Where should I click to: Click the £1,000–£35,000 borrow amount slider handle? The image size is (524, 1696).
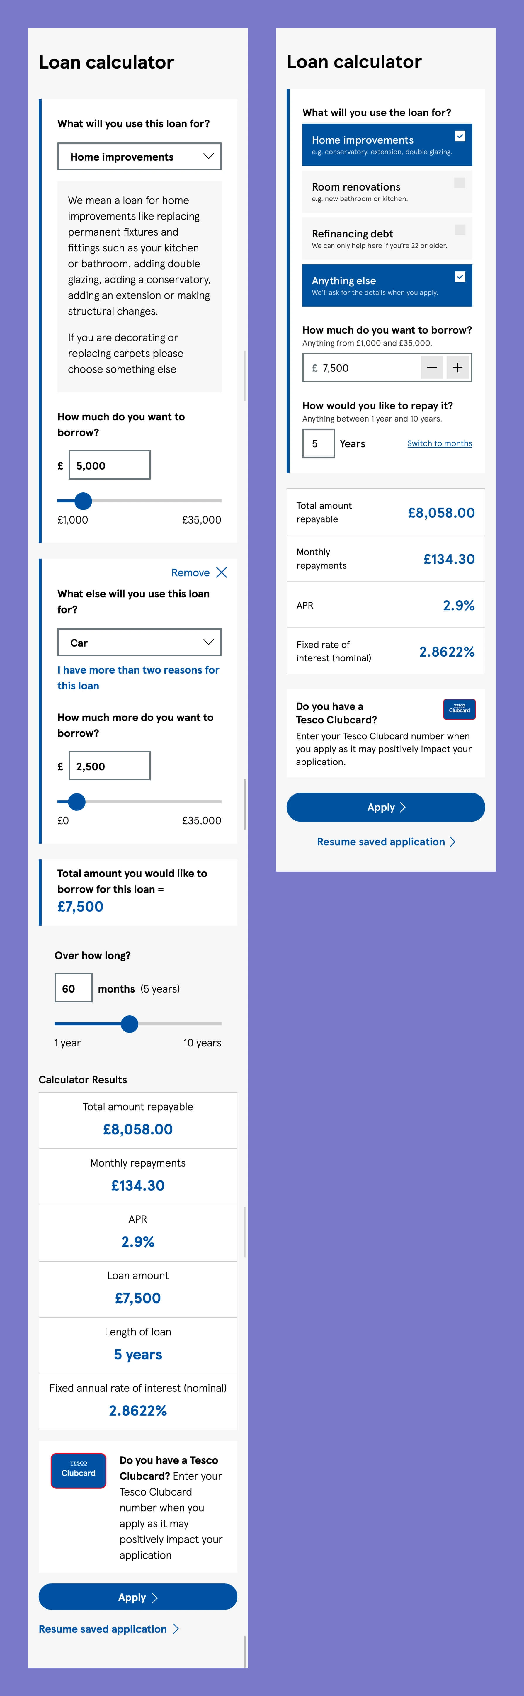pos(83,501)
